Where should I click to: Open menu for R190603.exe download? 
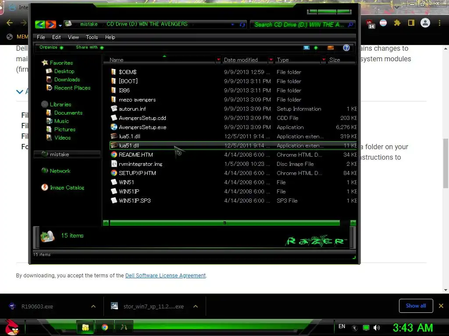[x=93, y=306]
